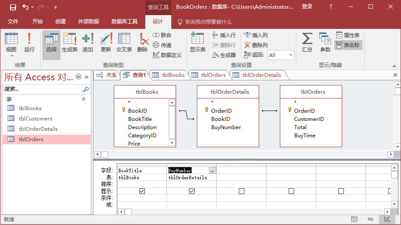Image resolution: width=401 pixels, height=225 pixels.
Task: Uncheck the show box for BookTitle column
Action: click(x=142, y=191)
